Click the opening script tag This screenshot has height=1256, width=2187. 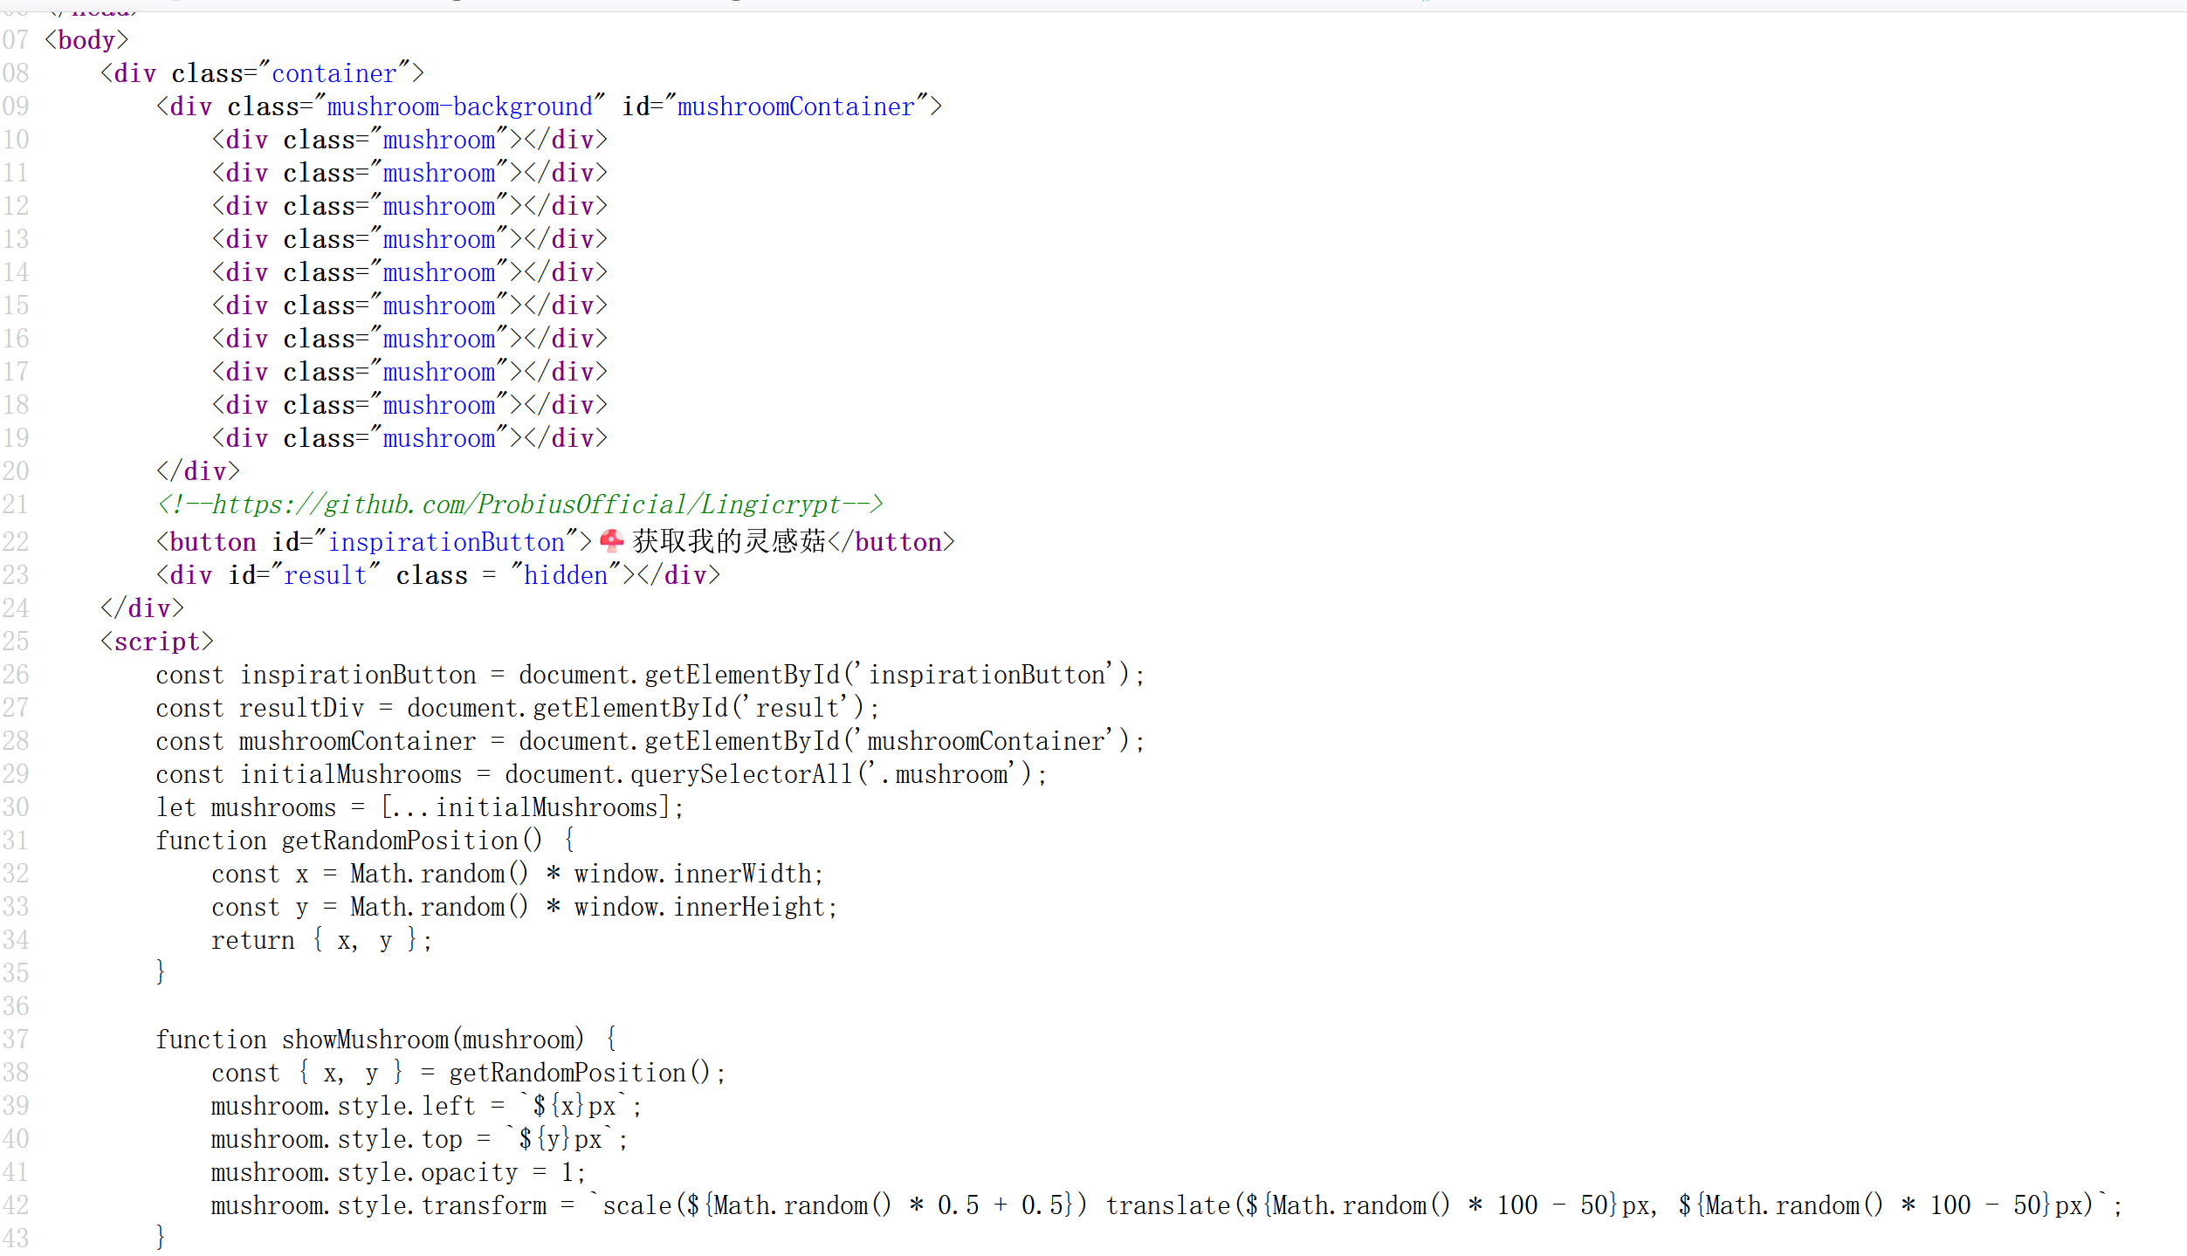(x=156, y=642)
